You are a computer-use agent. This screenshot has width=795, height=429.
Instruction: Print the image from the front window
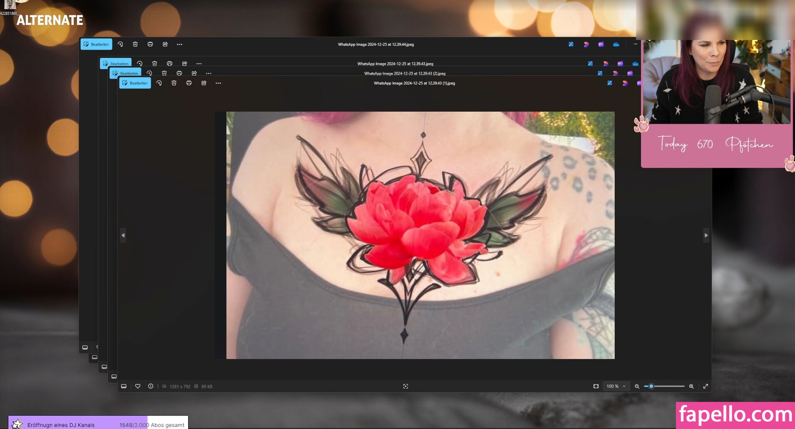[x=189, y=83]
